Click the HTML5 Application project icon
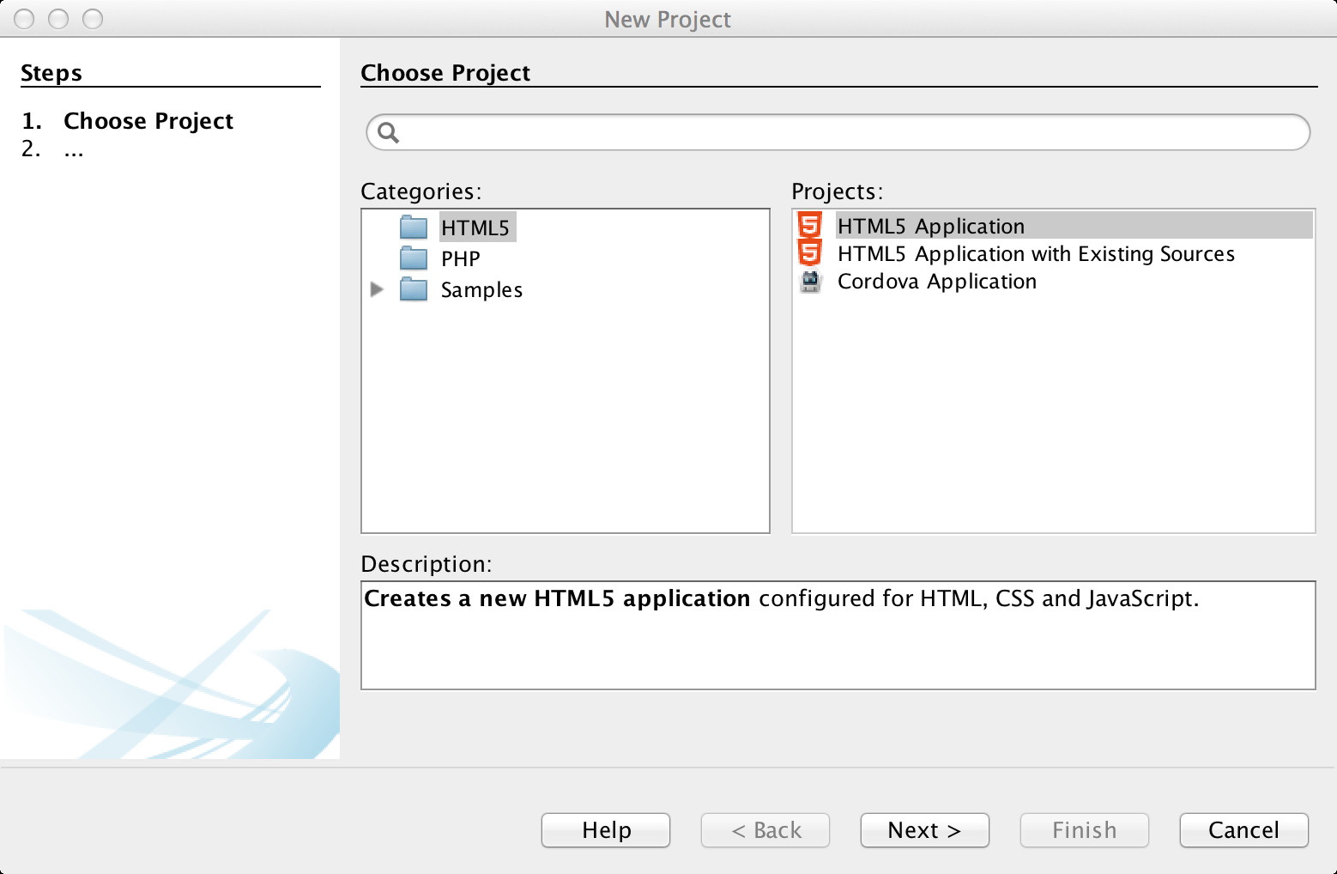1337x874 pixels. (x=810, y=226)
